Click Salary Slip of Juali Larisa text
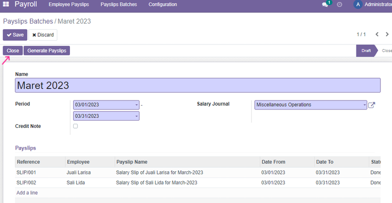 tap(159, 172)
